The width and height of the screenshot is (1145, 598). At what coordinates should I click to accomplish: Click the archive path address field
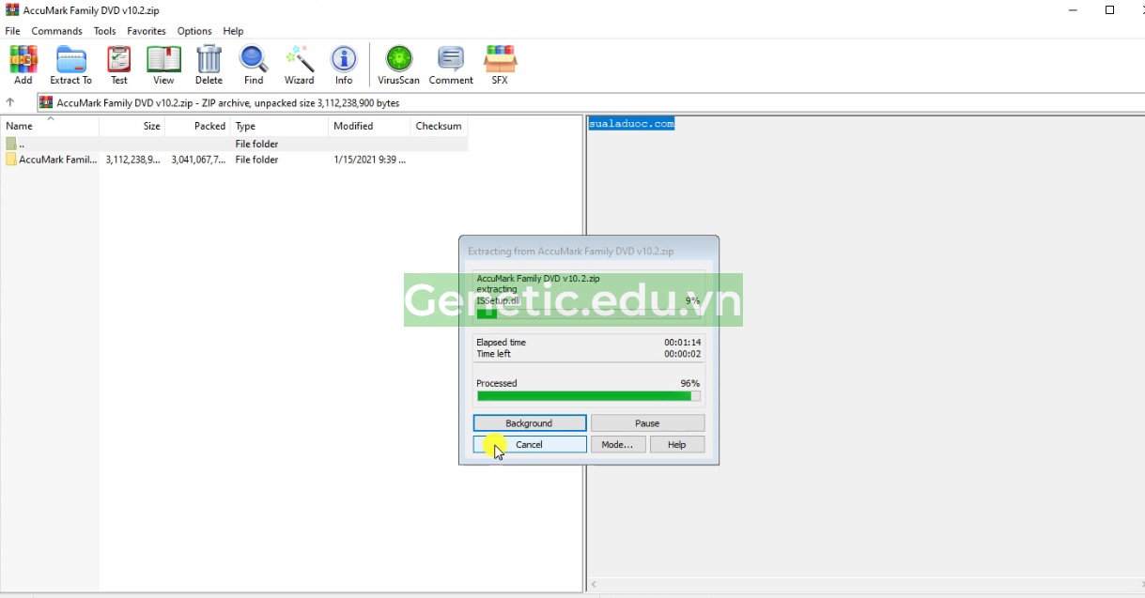590,102
